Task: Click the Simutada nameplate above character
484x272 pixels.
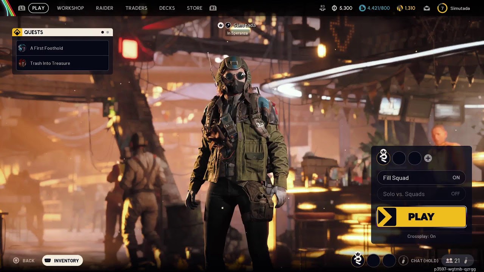Action: coord(244,25)
